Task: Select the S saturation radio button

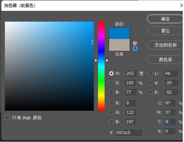Action: 111,83
